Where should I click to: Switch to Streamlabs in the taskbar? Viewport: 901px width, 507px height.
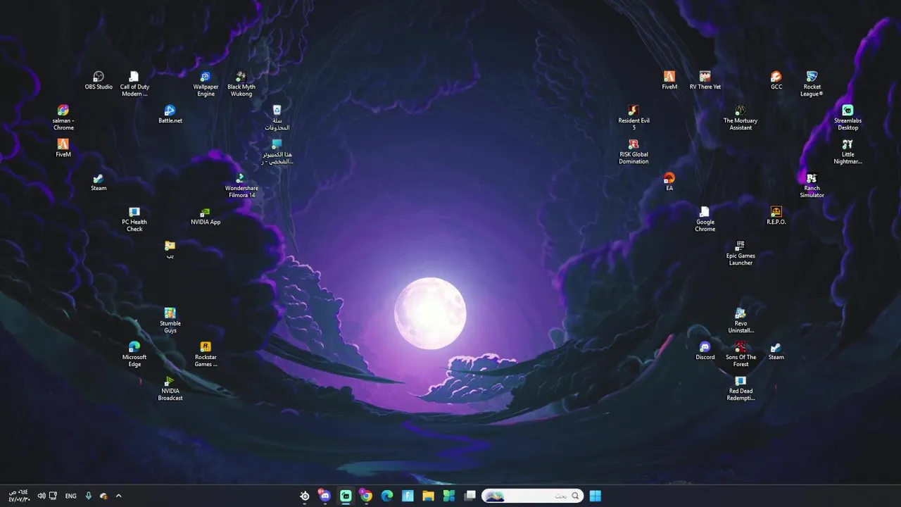346,496
